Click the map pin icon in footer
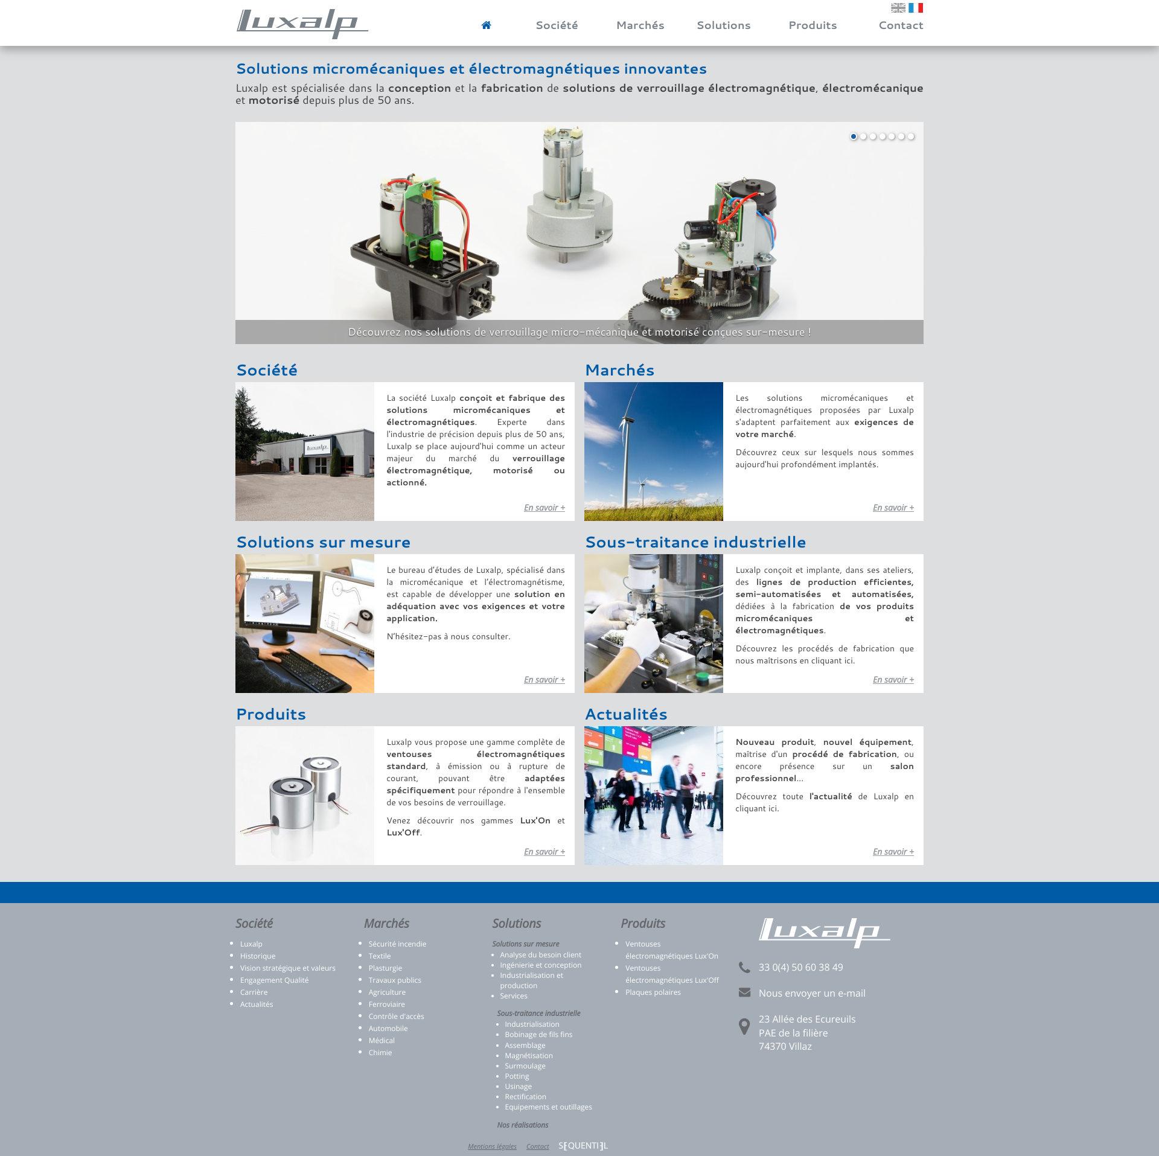Image resolution: width=1159 pixels, height=1156 pixels. point(744,1027)
